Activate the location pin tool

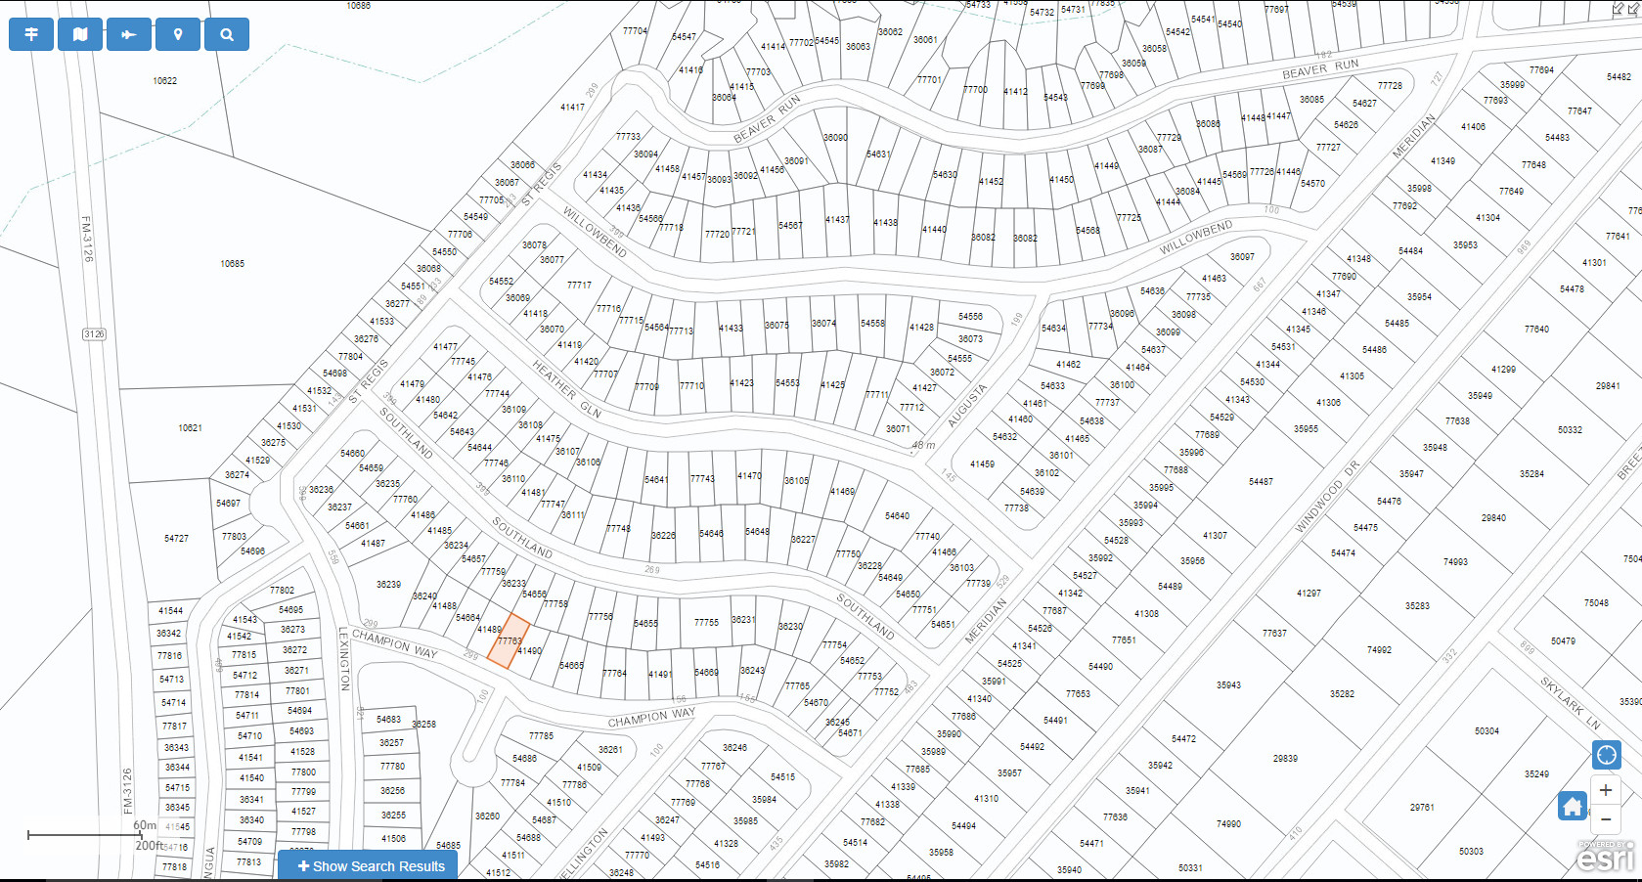tap(178, 34)
